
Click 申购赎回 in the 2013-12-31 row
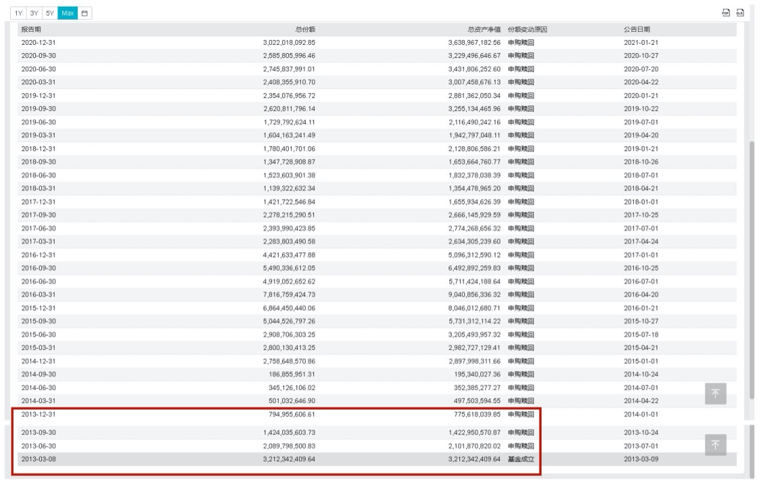521,413
